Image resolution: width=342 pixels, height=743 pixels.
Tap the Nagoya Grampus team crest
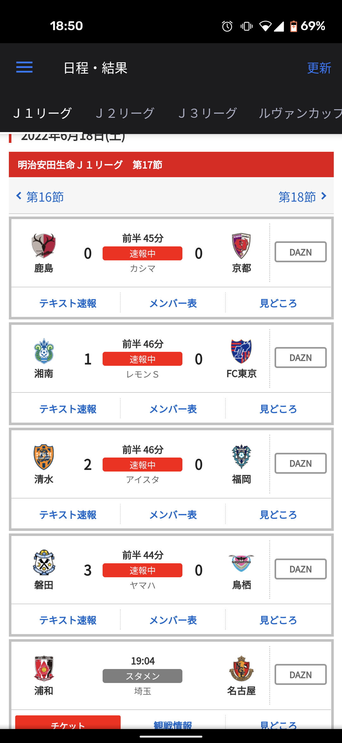click(x=241, y=668)
